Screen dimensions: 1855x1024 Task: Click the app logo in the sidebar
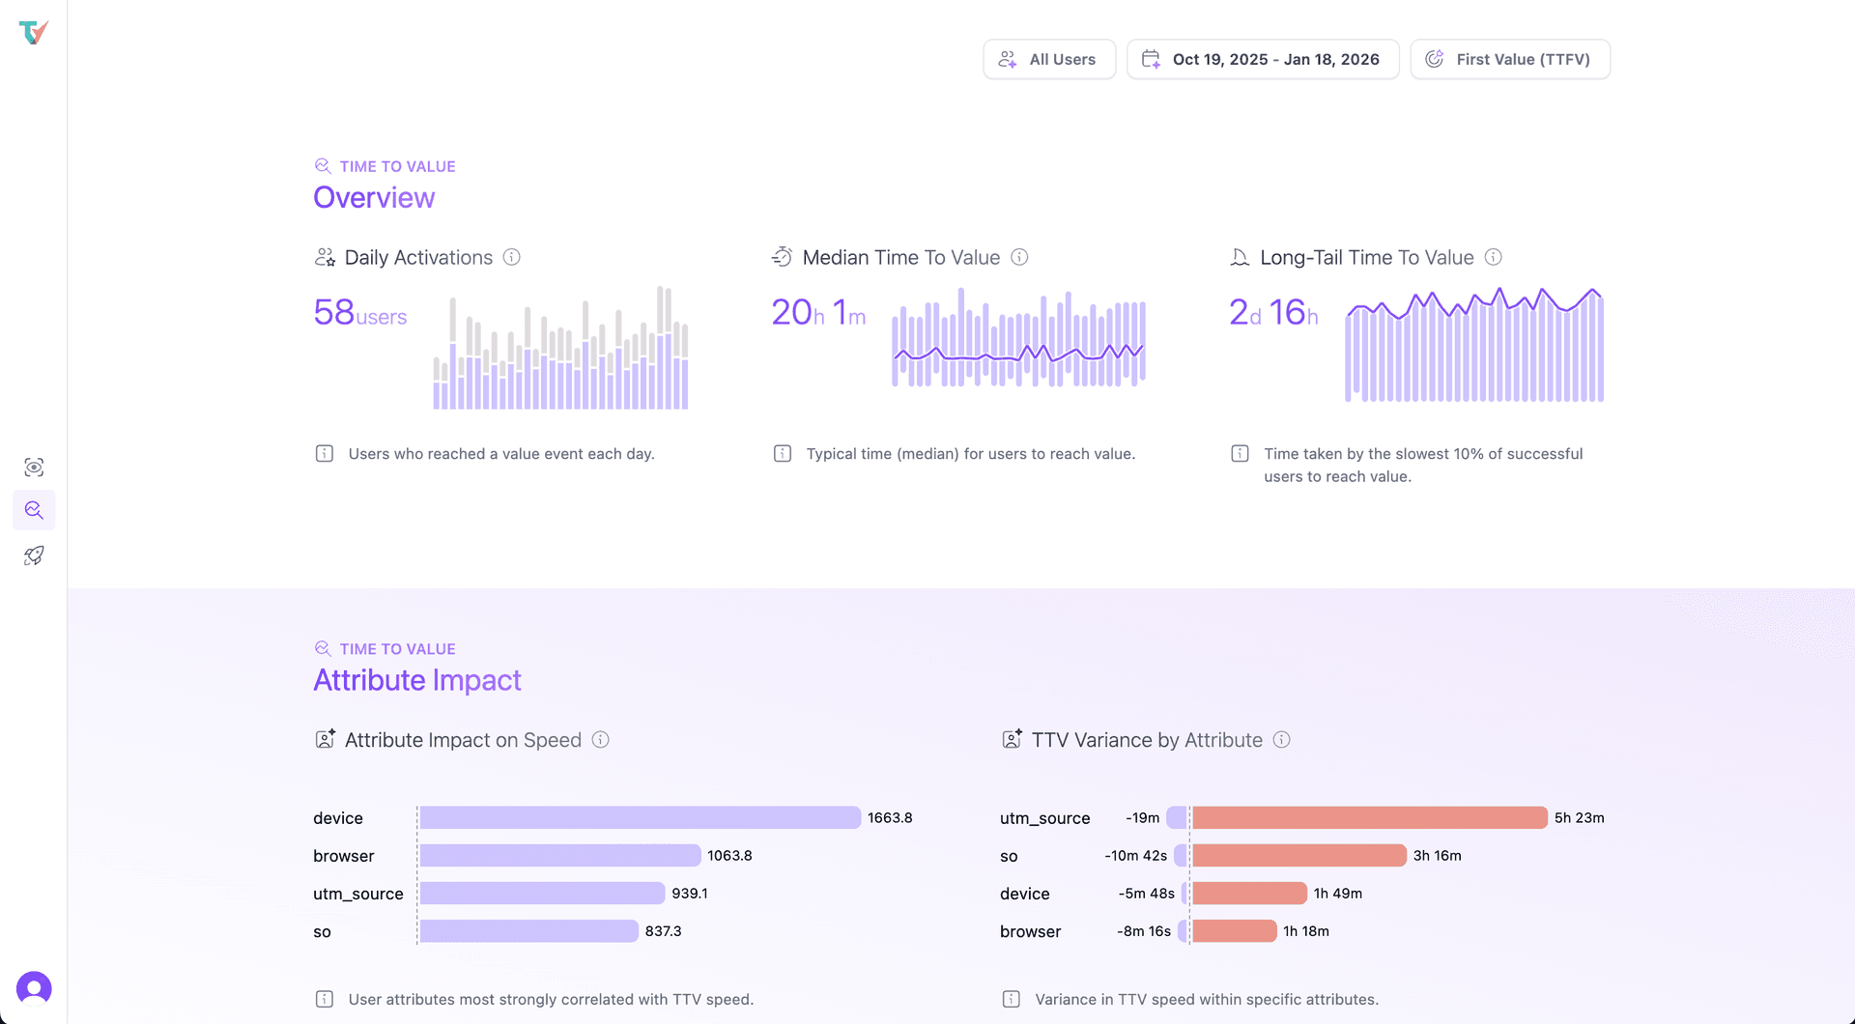point(33,33)
